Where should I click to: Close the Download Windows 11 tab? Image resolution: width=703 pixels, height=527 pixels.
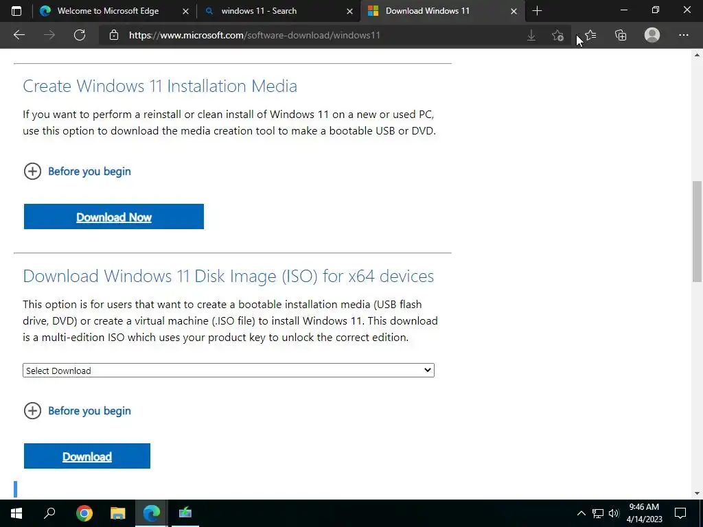click(514, 11)
